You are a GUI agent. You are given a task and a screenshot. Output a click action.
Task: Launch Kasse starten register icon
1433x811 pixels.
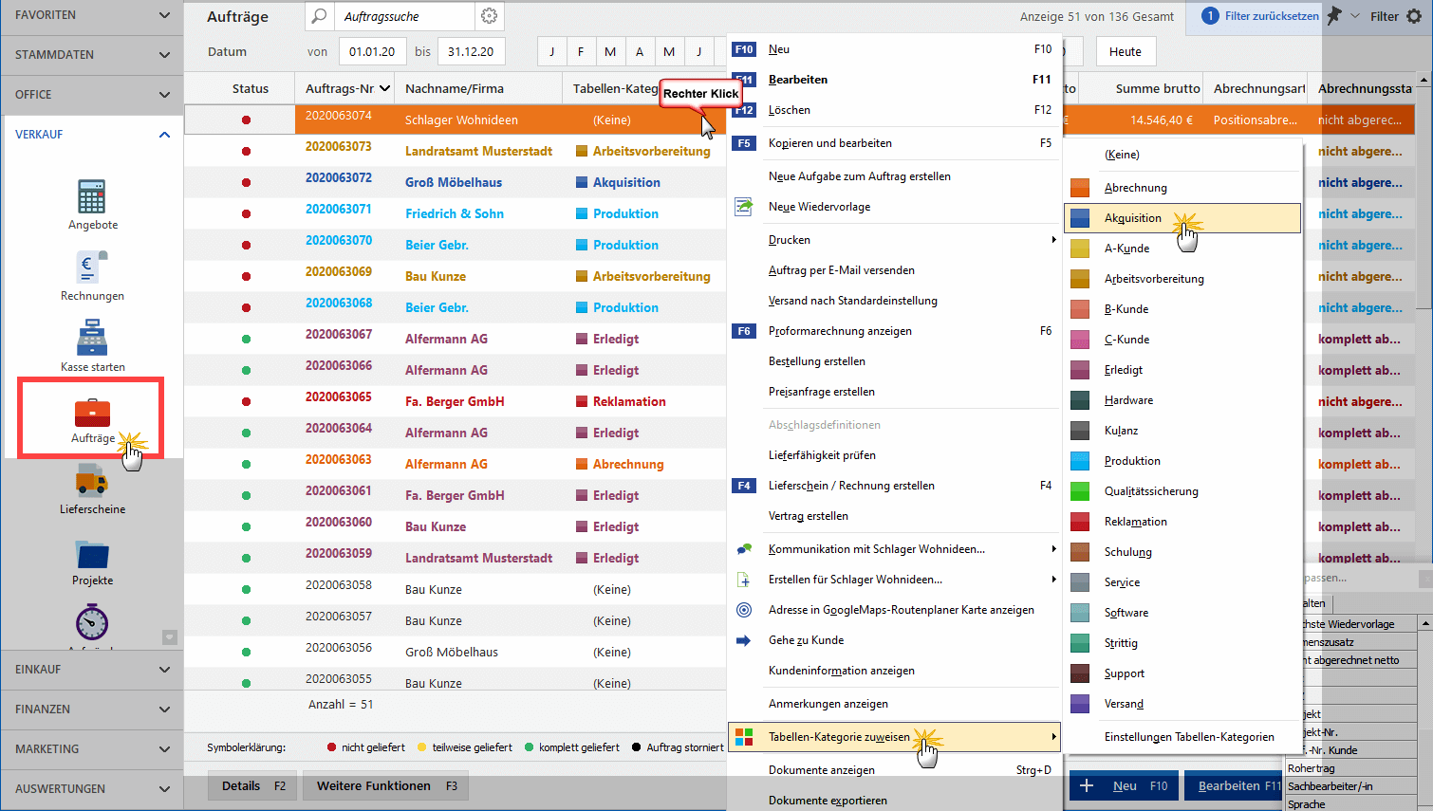92,338
